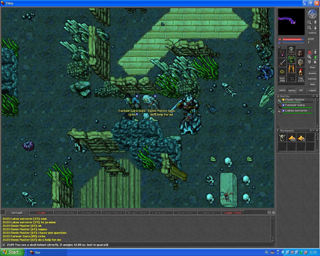Click the skull helmet in Backpack
This screenshot has width=320, height=256.
tap(282, 137)
